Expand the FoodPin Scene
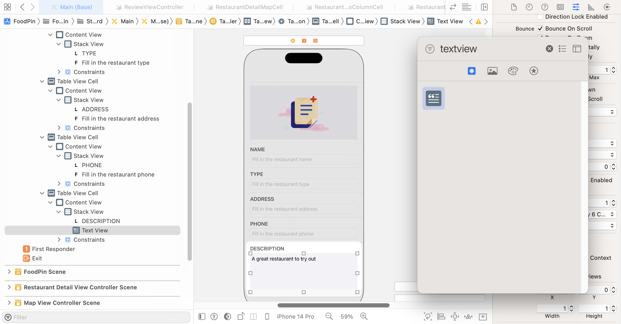 9,272
